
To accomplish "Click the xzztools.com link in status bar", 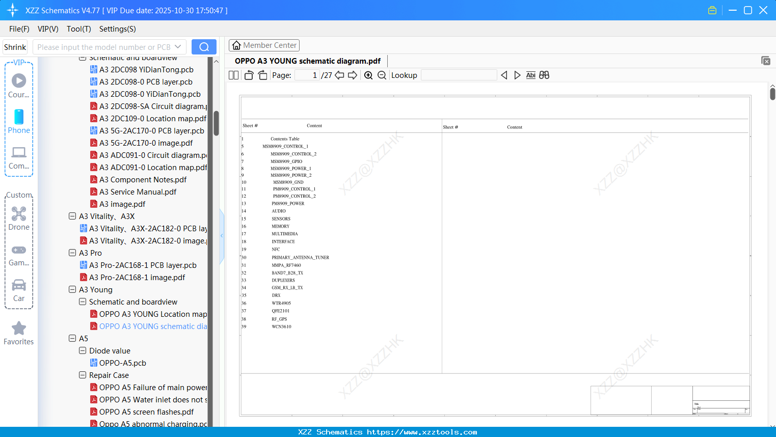I will (x=422, y=432).
